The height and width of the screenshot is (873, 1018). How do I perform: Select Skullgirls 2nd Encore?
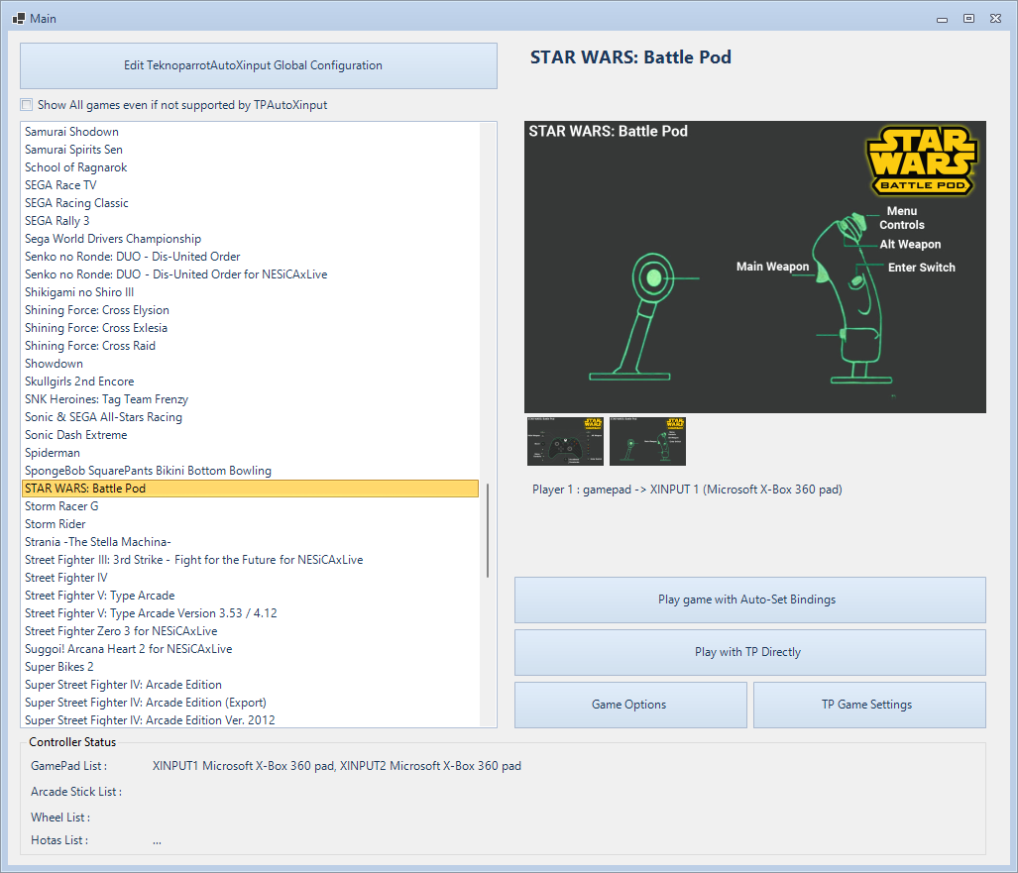tap(250, 382)
